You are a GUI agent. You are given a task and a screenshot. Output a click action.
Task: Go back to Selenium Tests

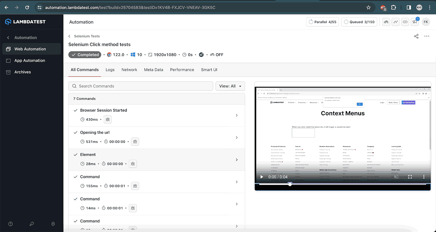click(84, 36)
